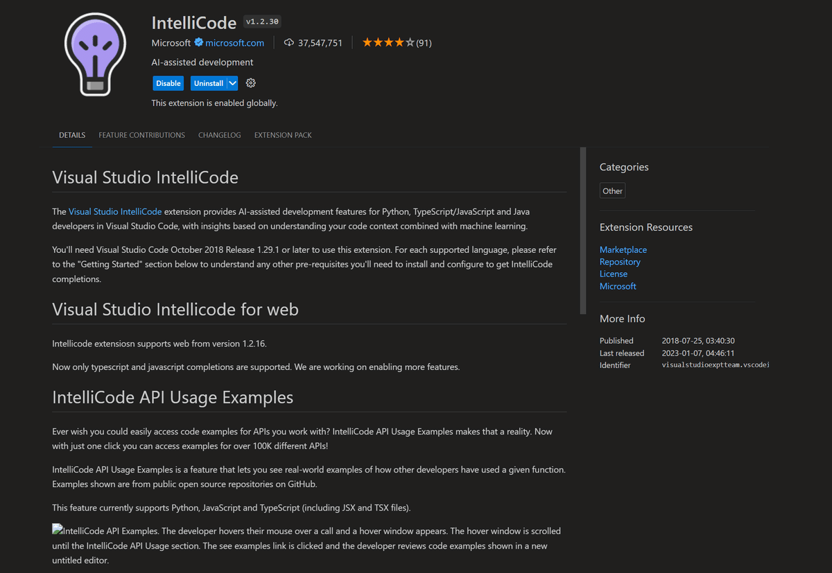Viewport: 832px width, 573px height.
Task: Open the Manage gear icon
Action: point(250,82)
